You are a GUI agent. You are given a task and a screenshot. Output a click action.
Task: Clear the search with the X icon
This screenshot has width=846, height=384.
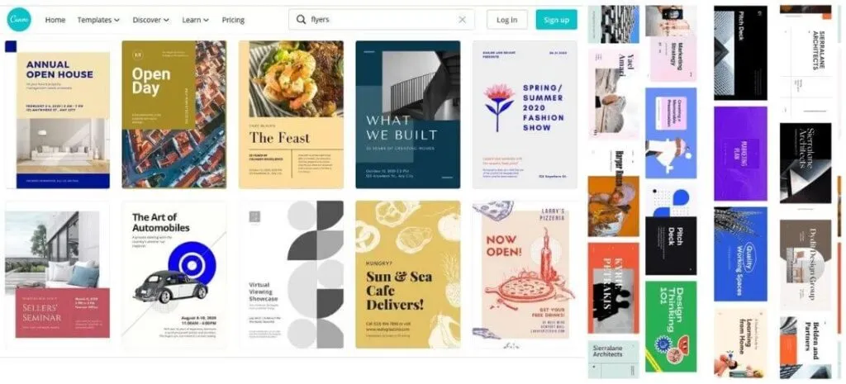tap(462, 20)
